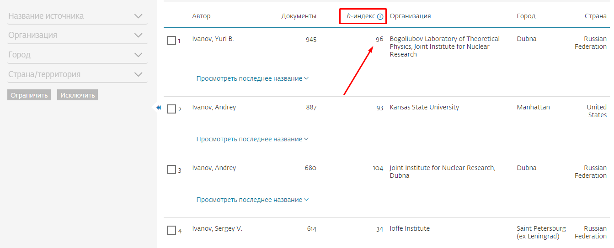
Task: Check the box for Ivanov, Yuri B.
Action: click(171, 41)
